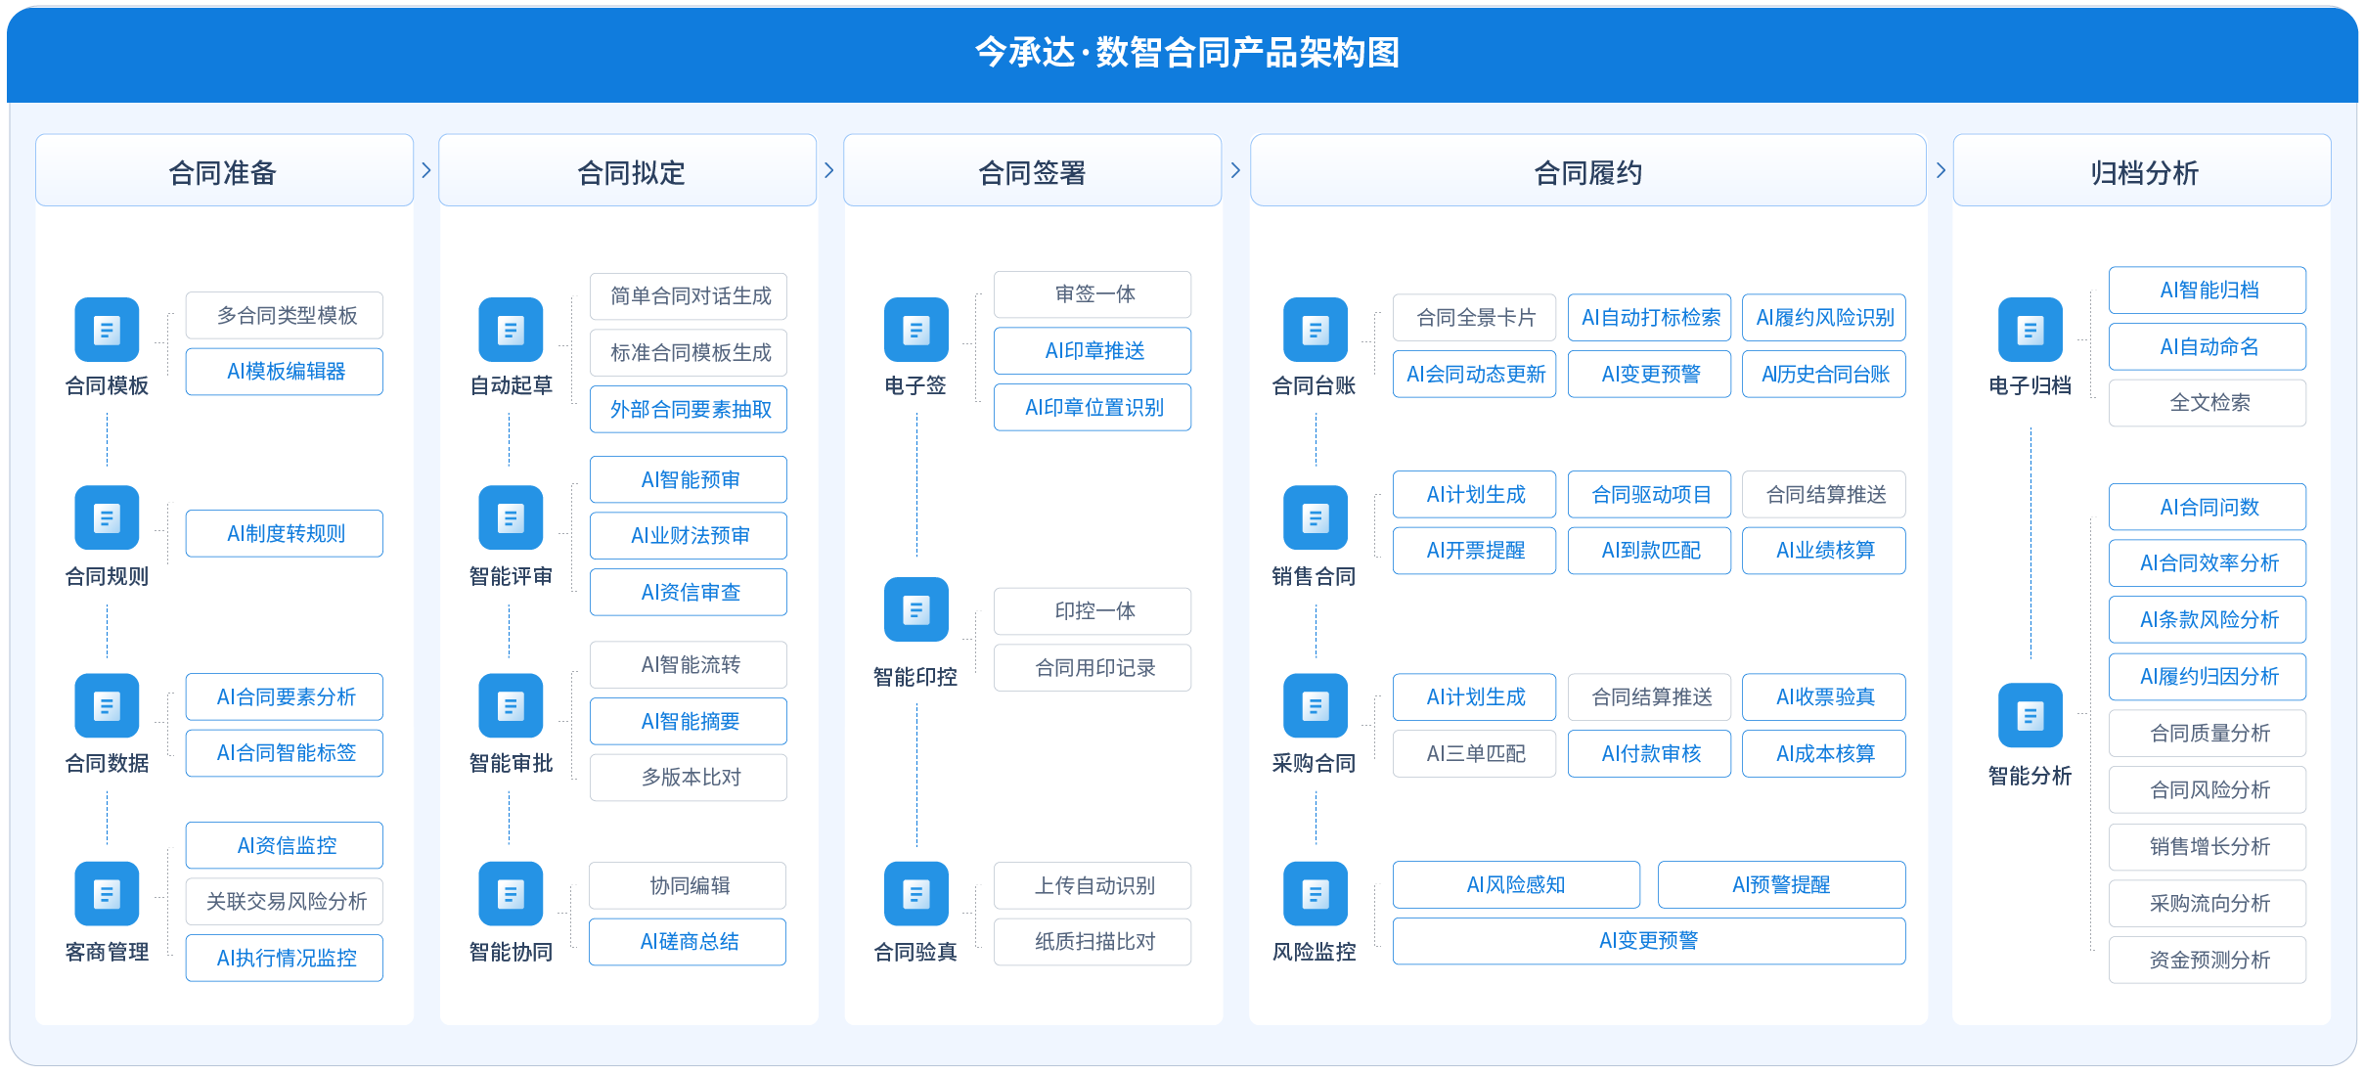Select the 合同全景卡片 box
This screenshot has width=2365, height=1075.
click(1474, 317)
